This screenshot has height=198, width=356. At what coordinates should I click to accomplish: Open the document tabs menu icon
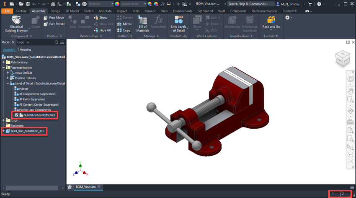tap(352, 188)
